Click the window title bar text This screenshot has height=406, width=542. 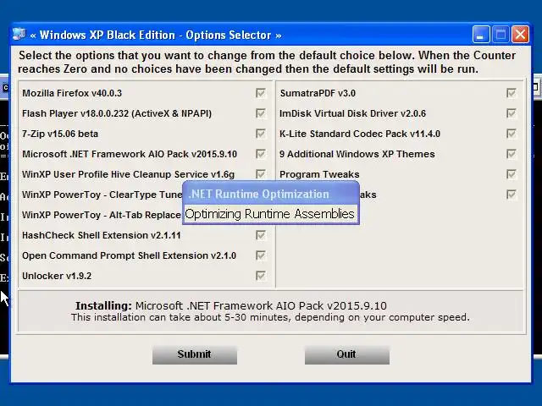click(x=156, y=35)
